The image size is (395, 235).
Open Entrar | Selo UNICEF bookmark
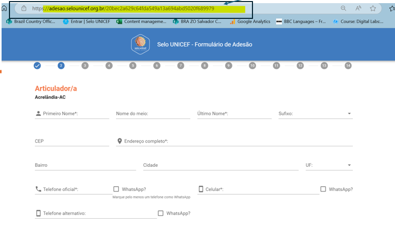[x=87, y=22]
